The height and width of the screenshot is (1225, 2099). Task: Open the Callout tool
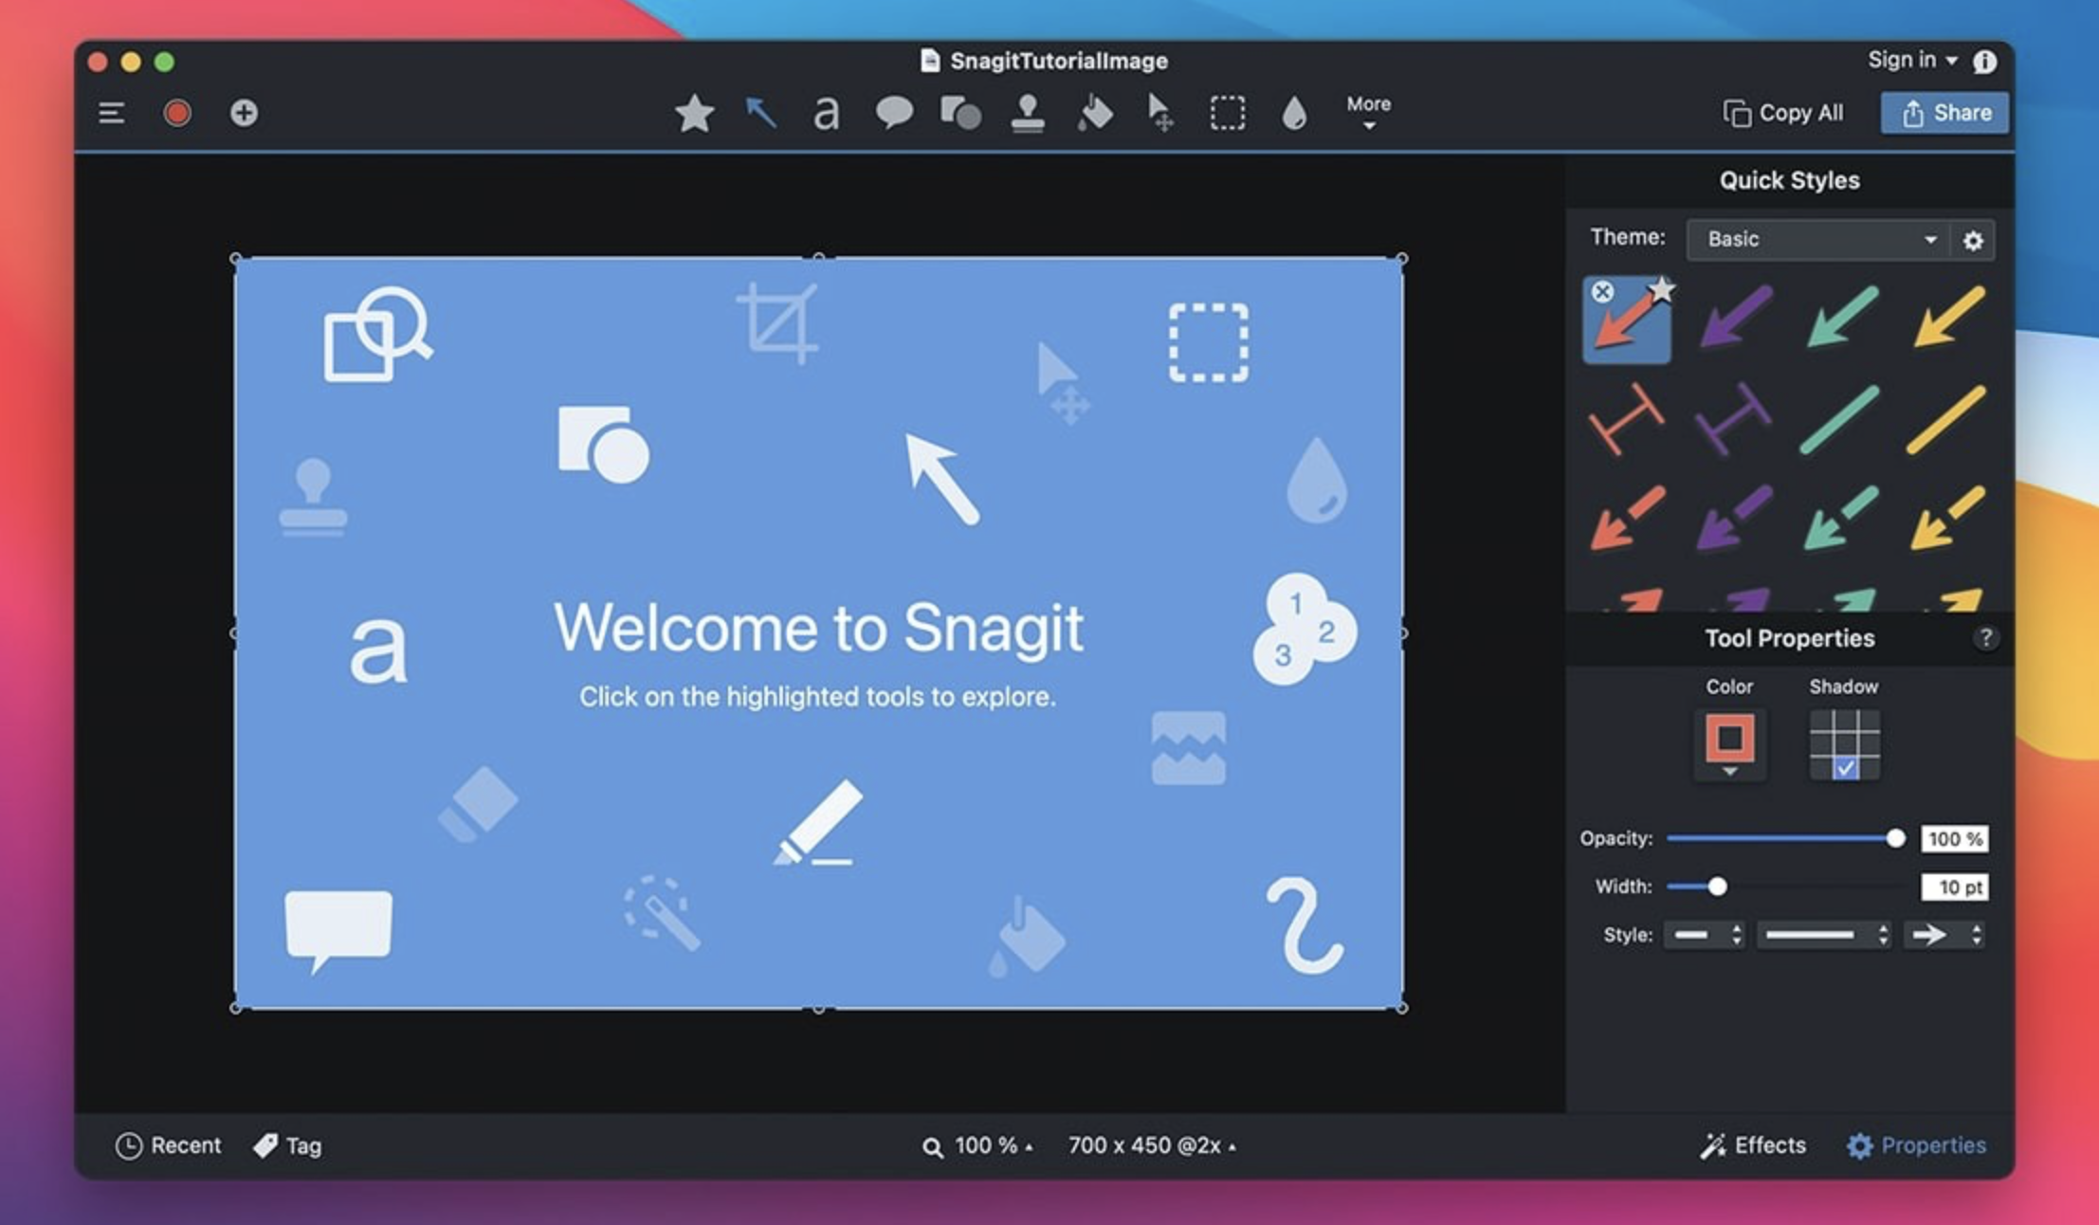[x=892, y=112]
